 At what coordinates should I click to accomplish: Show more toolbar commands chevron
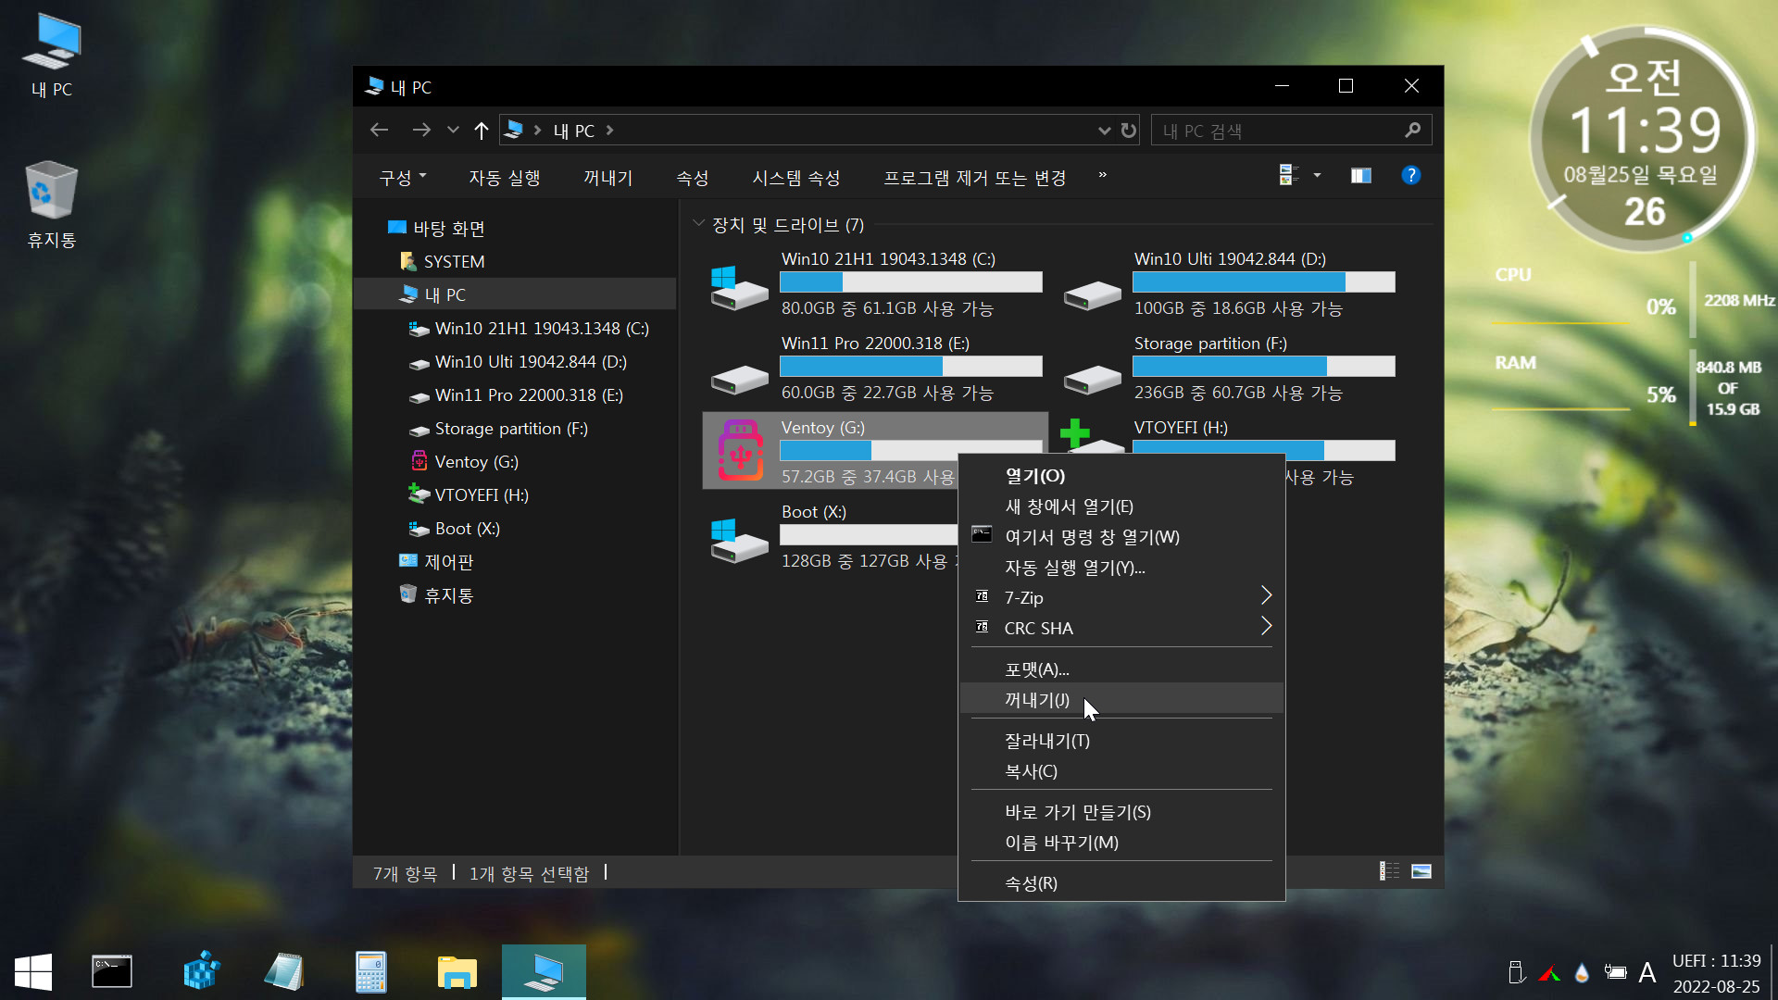1102,175
